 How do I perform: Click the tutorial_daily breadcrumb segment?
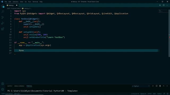click(x=16, y=8)
